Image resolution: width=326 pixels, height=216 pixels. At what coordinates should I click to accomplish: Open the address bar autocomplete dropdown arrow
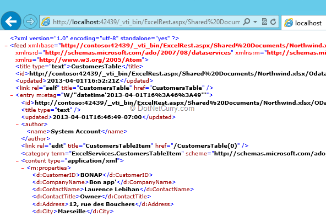click(x=256, y=21)
